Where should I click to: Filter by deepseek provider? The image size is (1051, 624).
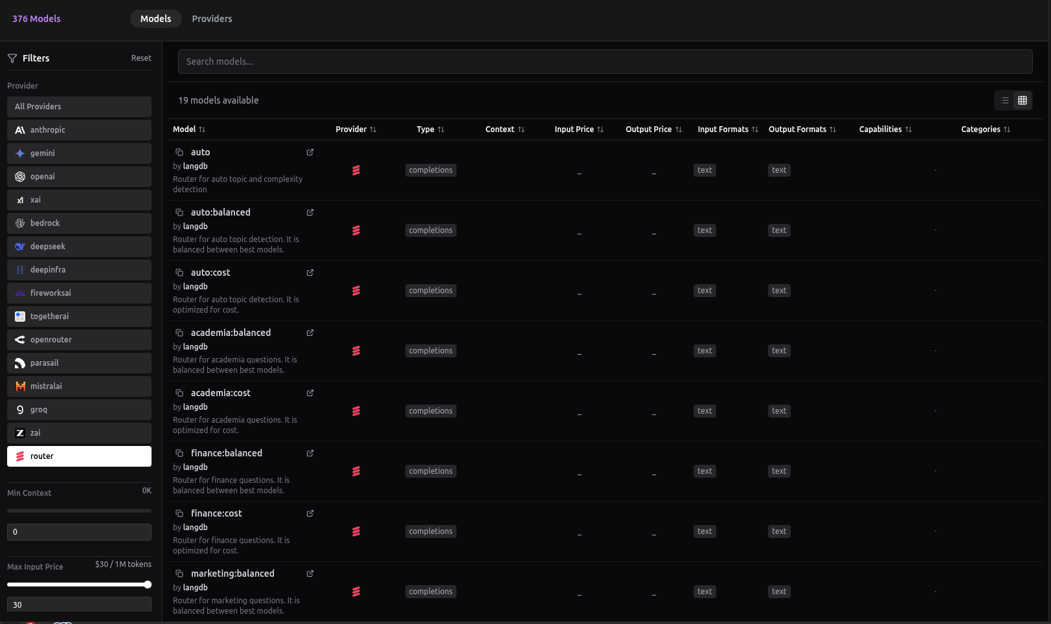79,247
